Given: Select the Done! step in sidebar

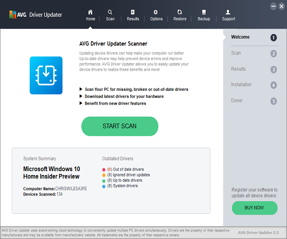Looking at the screenshot, I should click(237, 100).
